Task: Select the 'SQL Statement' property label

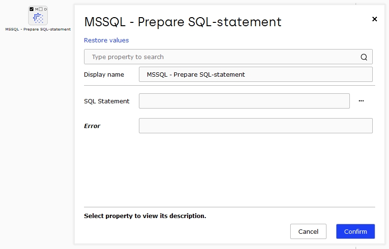Action: (x=106, y=101)
